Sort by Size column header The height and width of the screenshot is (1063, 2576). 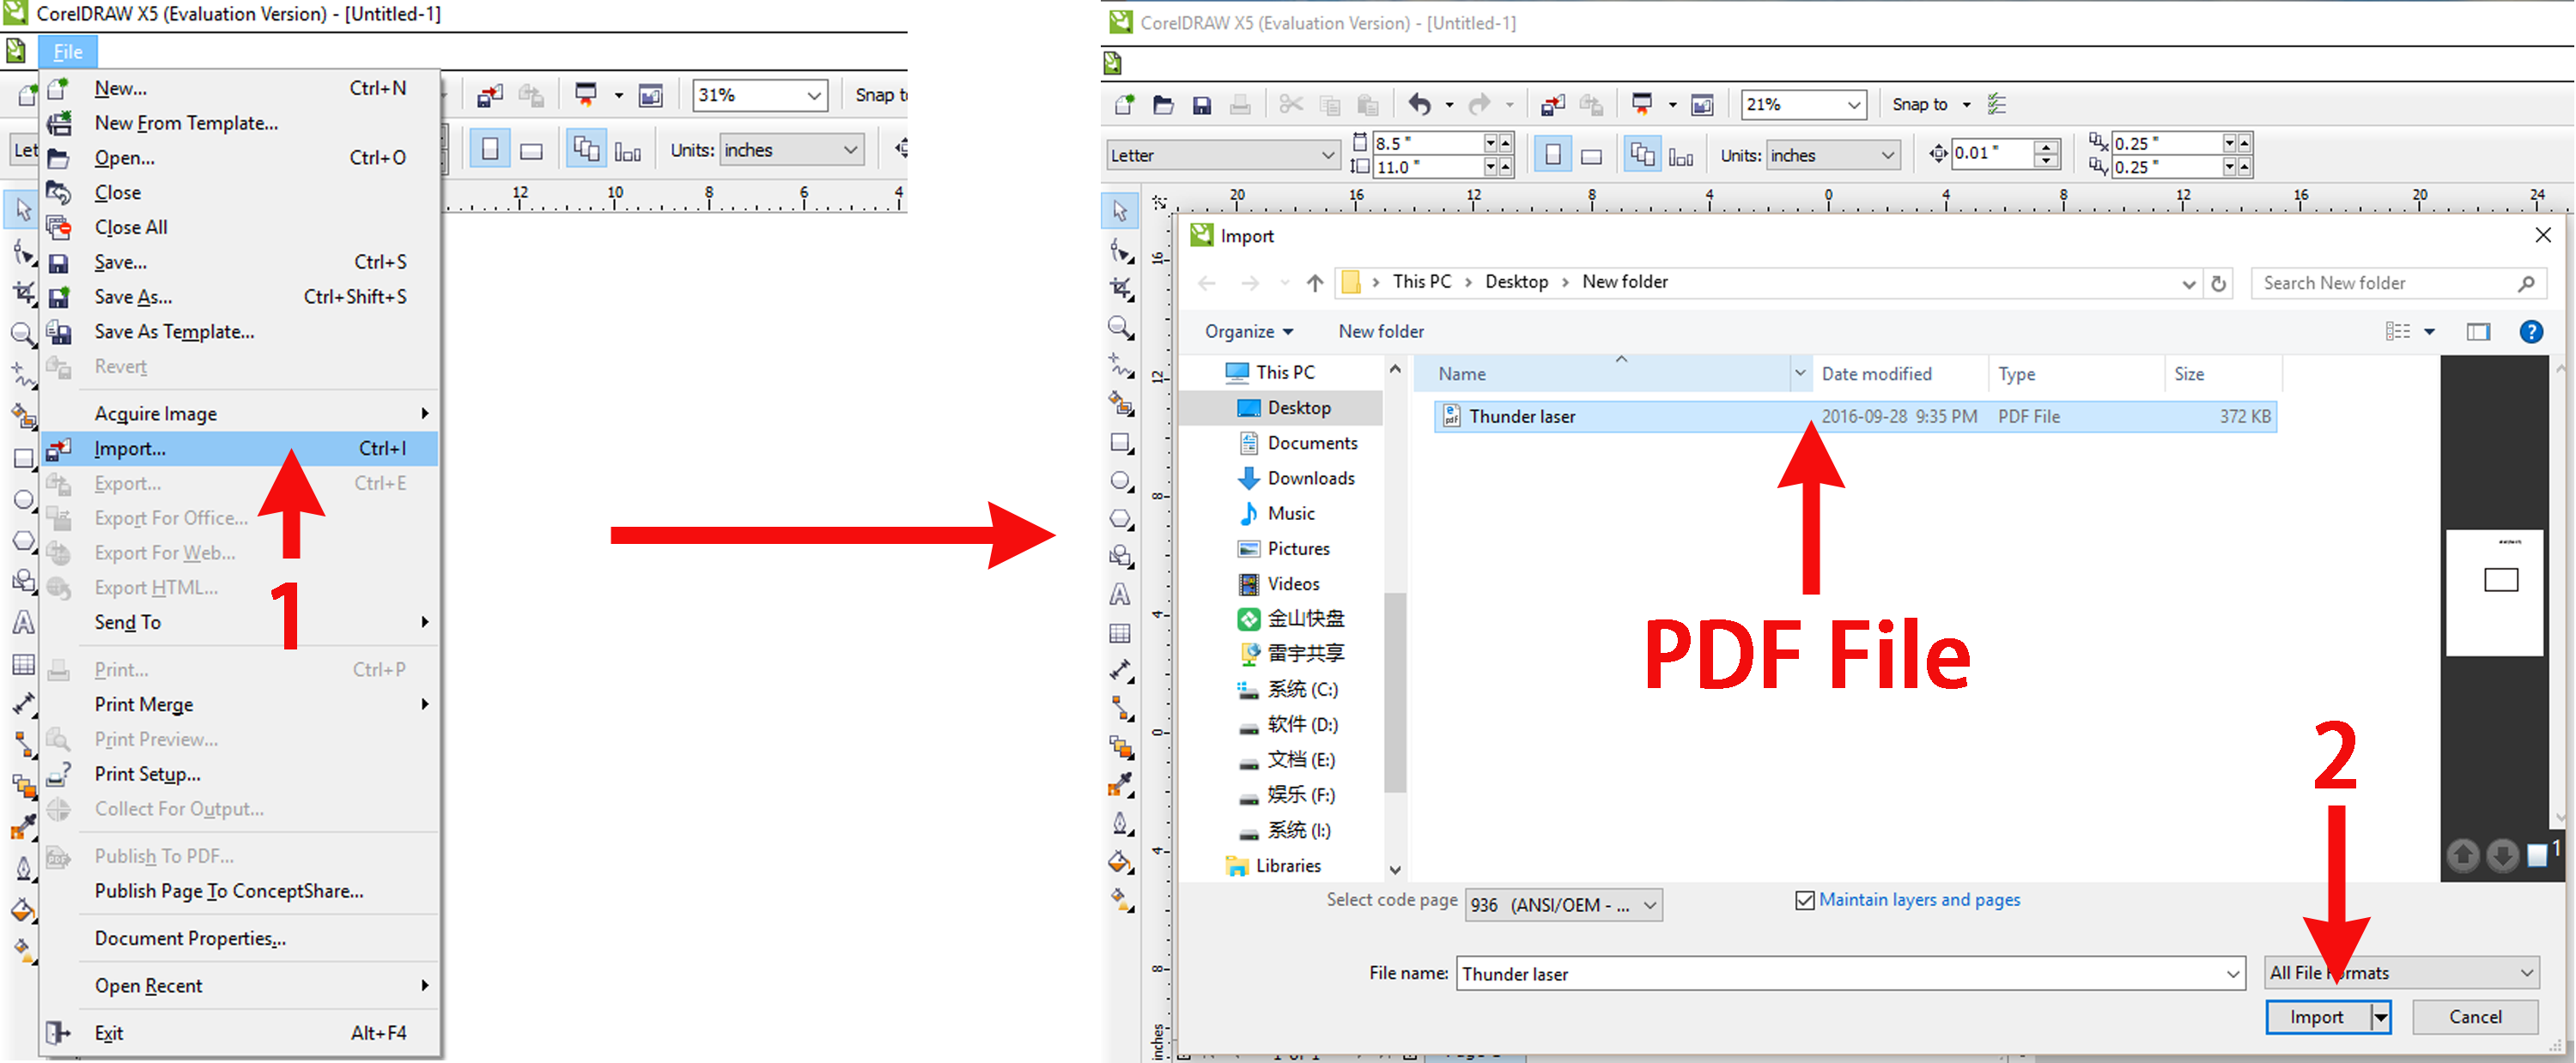click(2223, 374)
